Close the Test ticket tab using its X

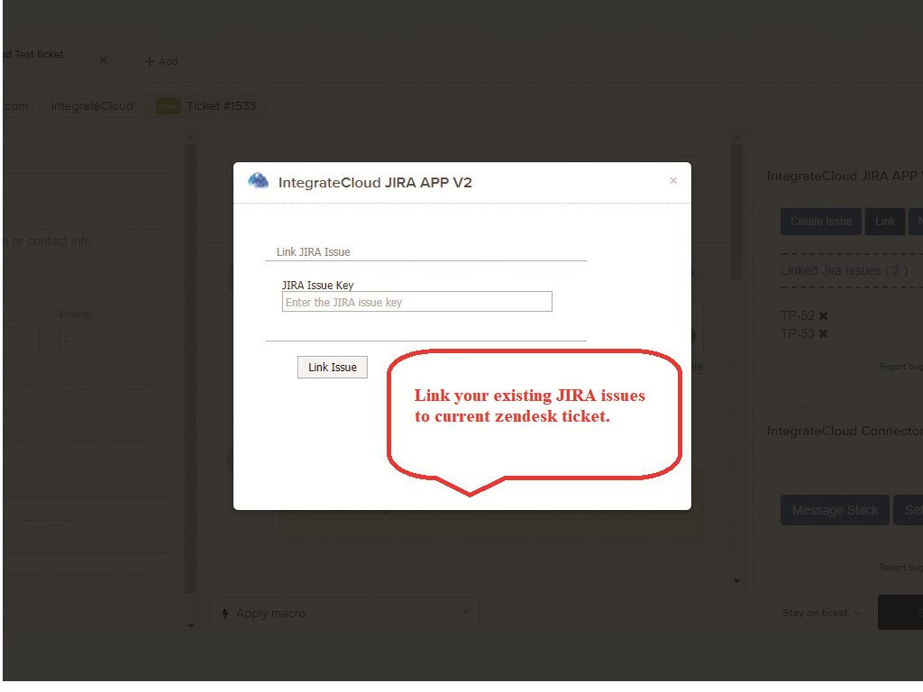(x=103, y=60)
